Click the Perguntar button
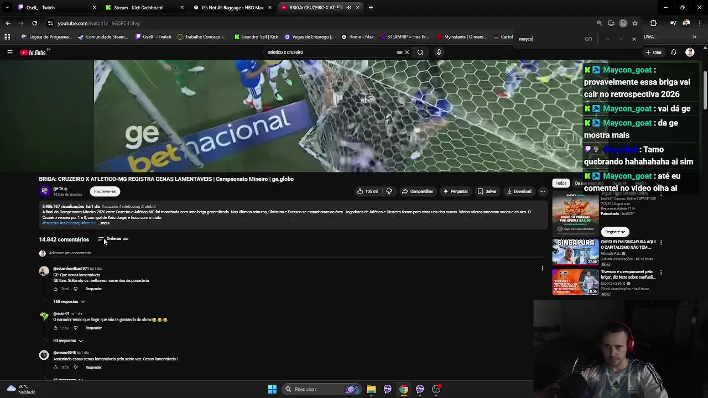Screen dimensions: 708x398 (456, 191)
